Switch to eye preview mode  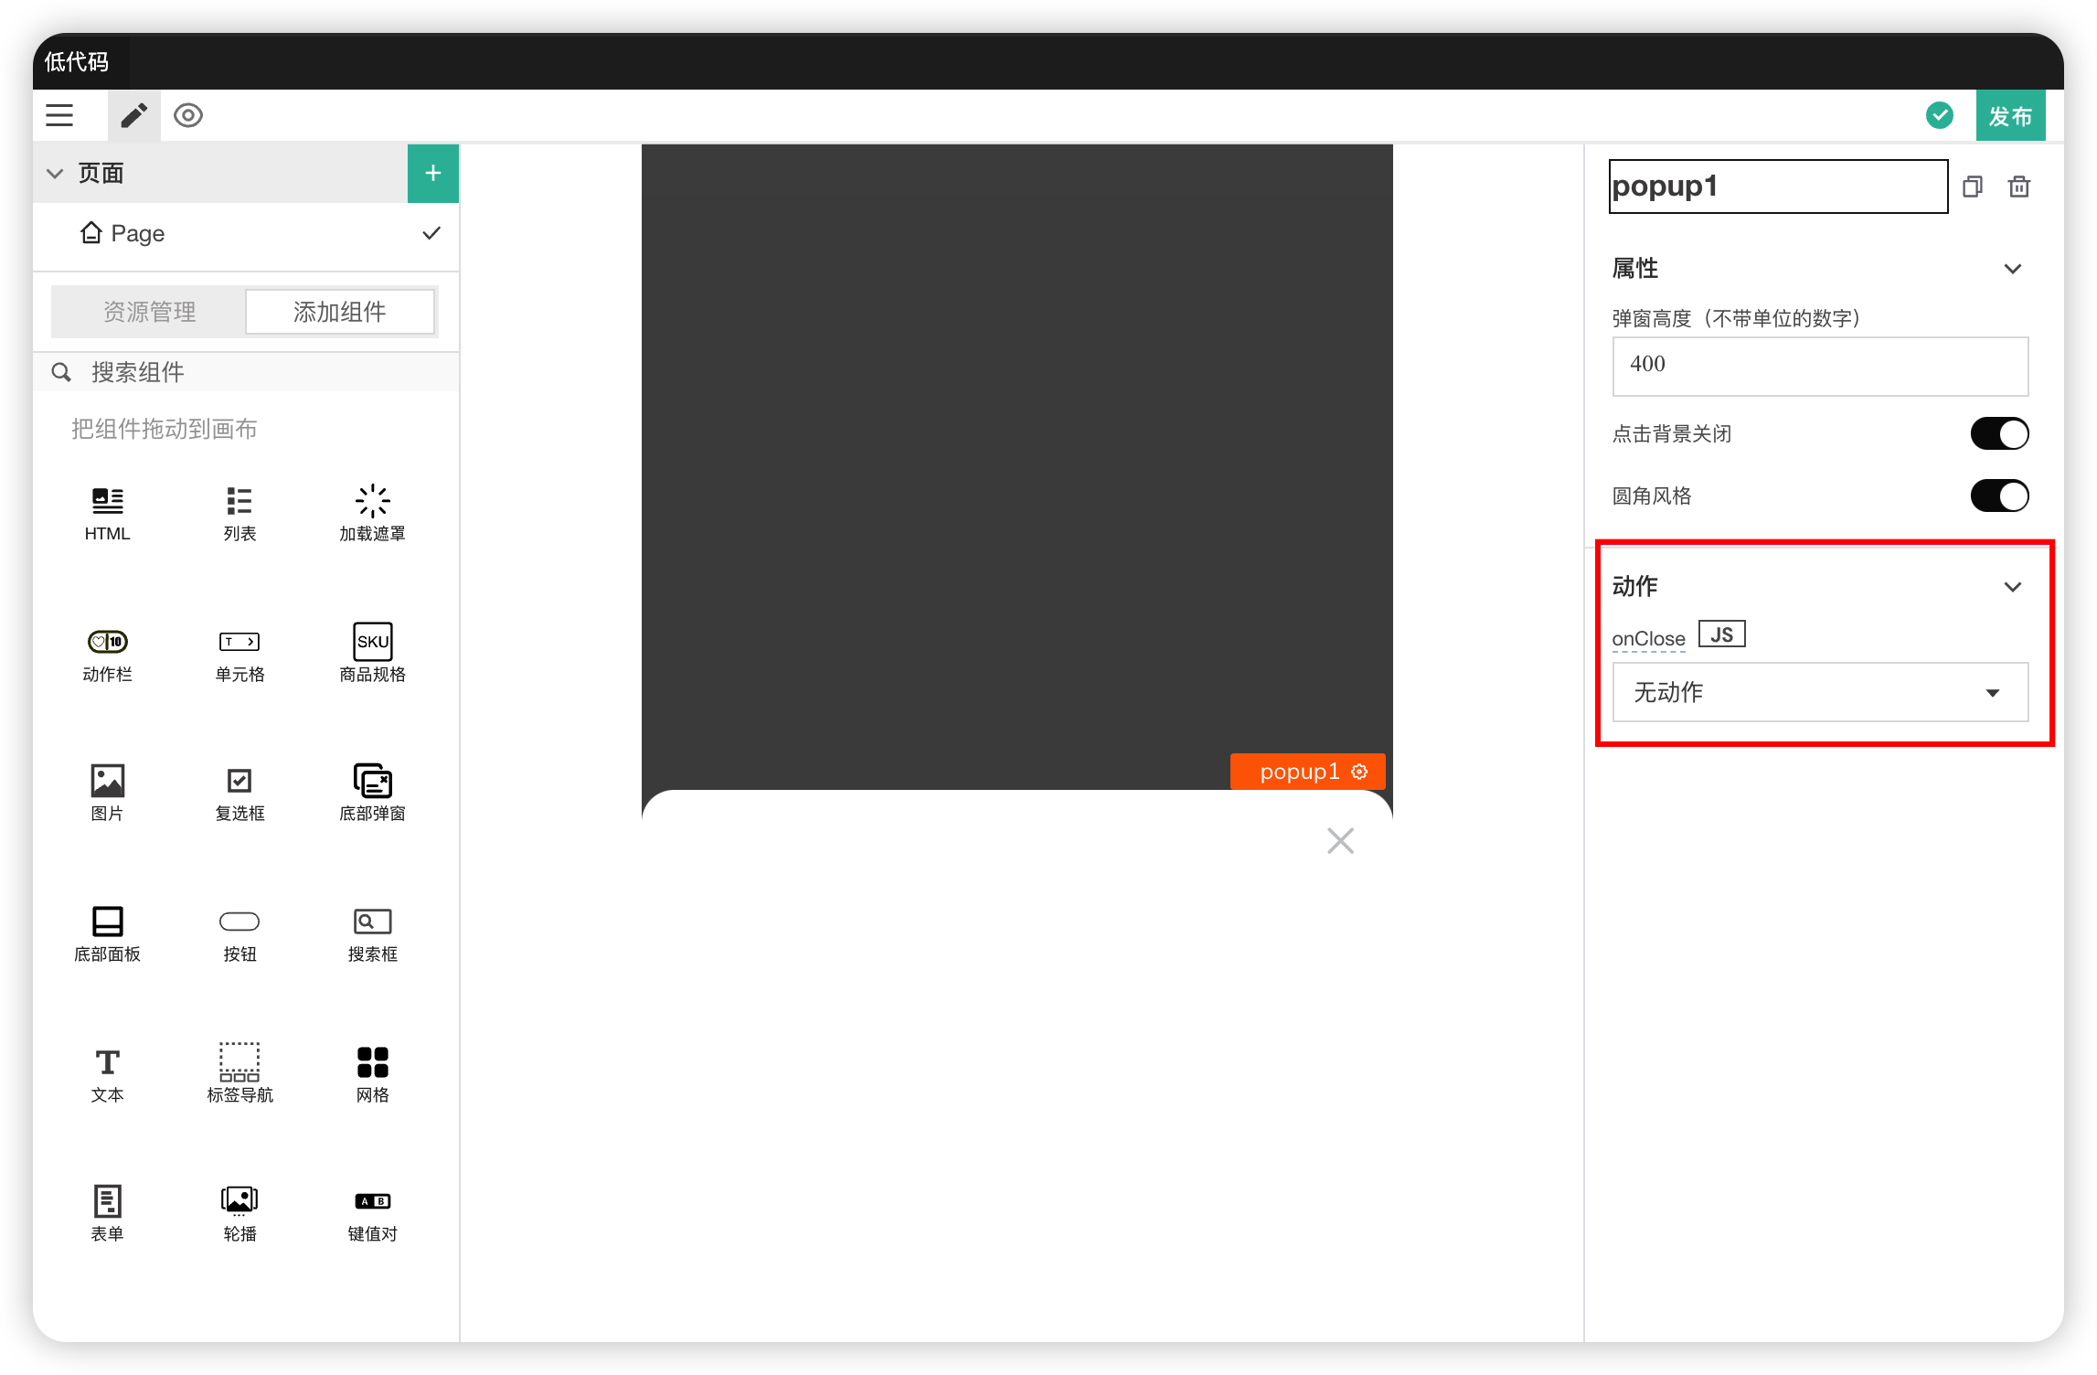(x=188, y=115)
